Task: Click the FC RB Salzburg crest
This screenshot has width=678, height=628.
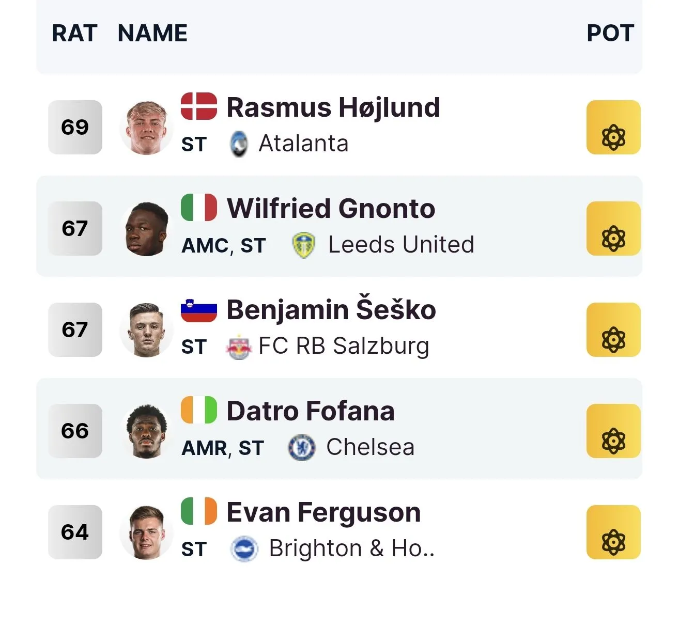Action: [239, 347]
